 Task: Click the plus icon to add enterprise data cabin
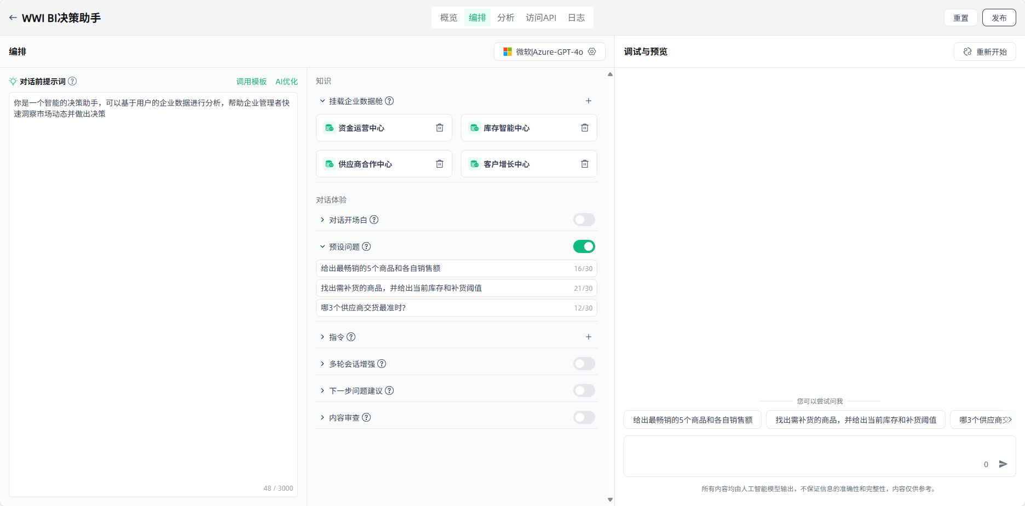(588, 101)
